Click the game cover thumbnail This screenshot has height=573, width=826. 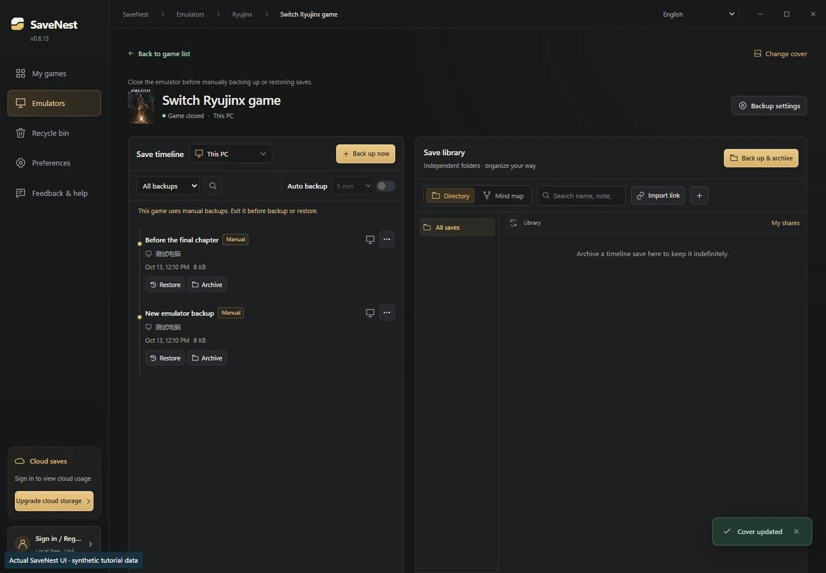141,107
